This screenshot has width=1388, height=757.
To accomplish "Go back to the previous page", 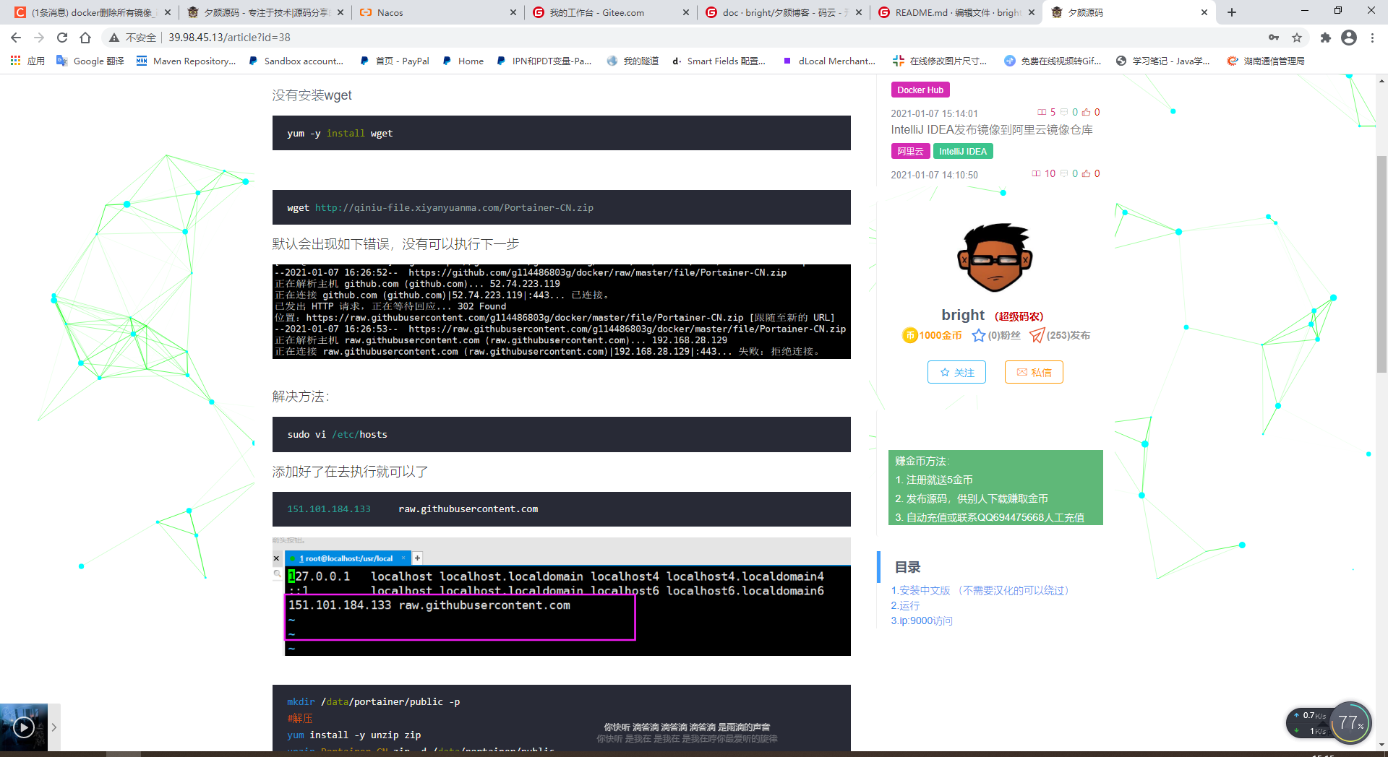I will click(x=16, y=38).
